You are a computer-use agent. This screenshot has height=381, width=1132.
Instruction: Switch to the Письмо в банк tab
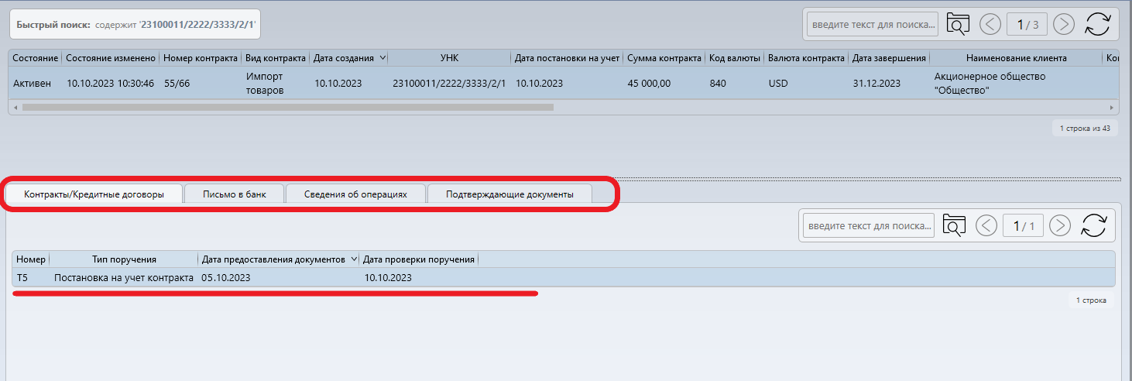[234, 194]
